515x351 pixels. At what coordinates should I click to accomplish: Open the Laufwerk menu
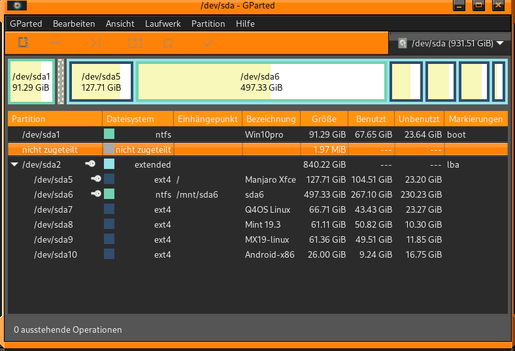pyautogui.click(x=162, y=23)
